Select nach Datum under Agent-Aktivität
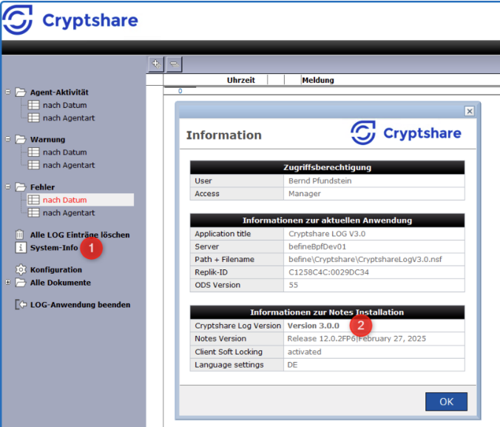The width and height of the screenshot is (500, 427). [x=65, y=105]
